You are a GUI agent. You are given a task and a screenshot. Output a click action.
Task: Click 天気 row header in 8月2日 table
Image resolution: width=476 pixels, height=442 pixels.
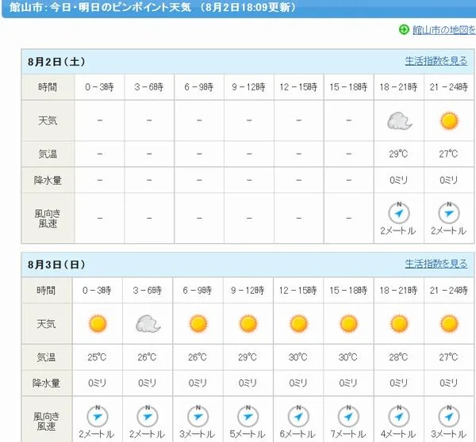[48, 120]
